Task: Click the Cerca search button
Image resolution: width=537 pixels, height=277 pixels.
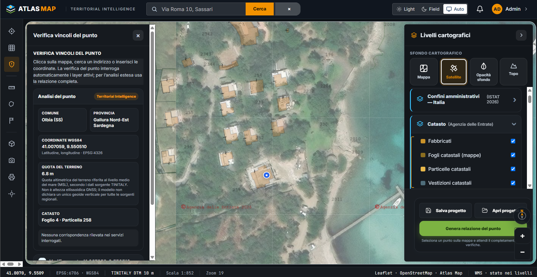Action: point(260,9)
